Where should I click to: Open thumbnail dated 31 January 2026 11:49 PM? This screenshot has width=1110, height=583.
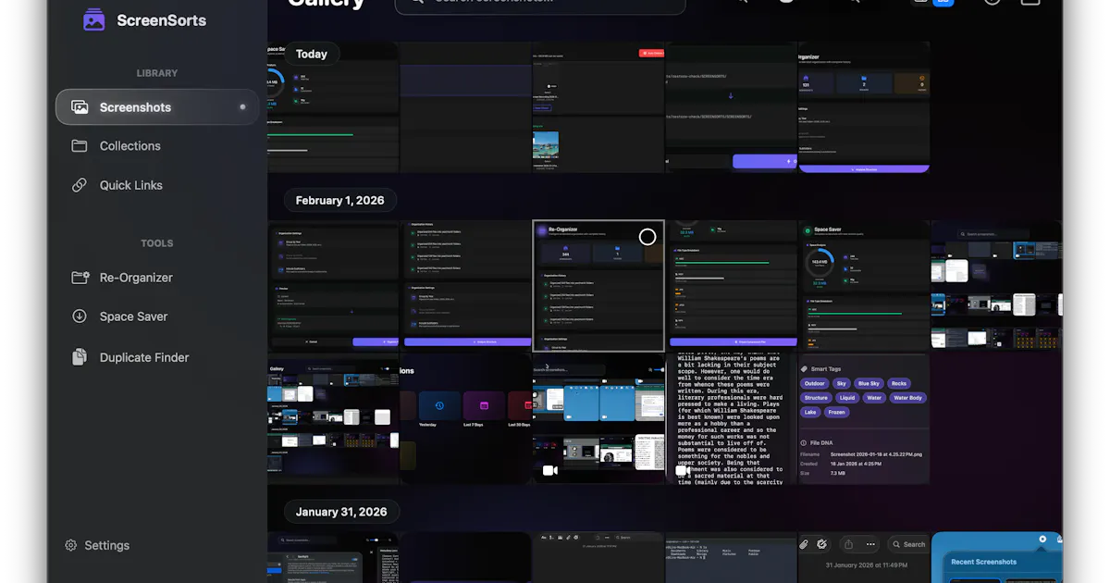[864, 557]
